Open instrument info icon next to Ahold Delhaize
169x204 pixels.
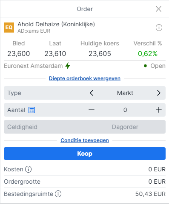(159, 28)
